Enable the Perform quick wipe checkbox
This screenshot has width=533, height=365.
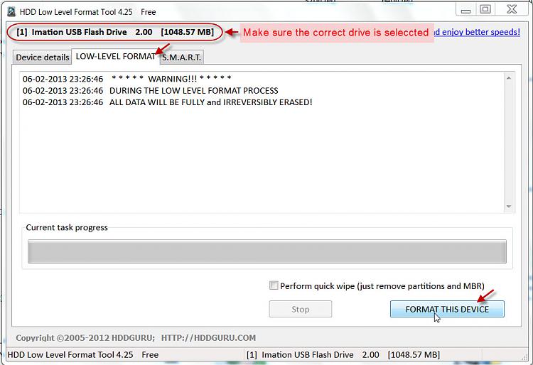click(x=274, y=285)
